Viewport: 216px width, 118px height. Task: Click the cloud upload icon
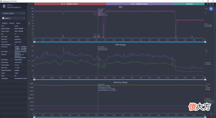(x=213, y=4)
